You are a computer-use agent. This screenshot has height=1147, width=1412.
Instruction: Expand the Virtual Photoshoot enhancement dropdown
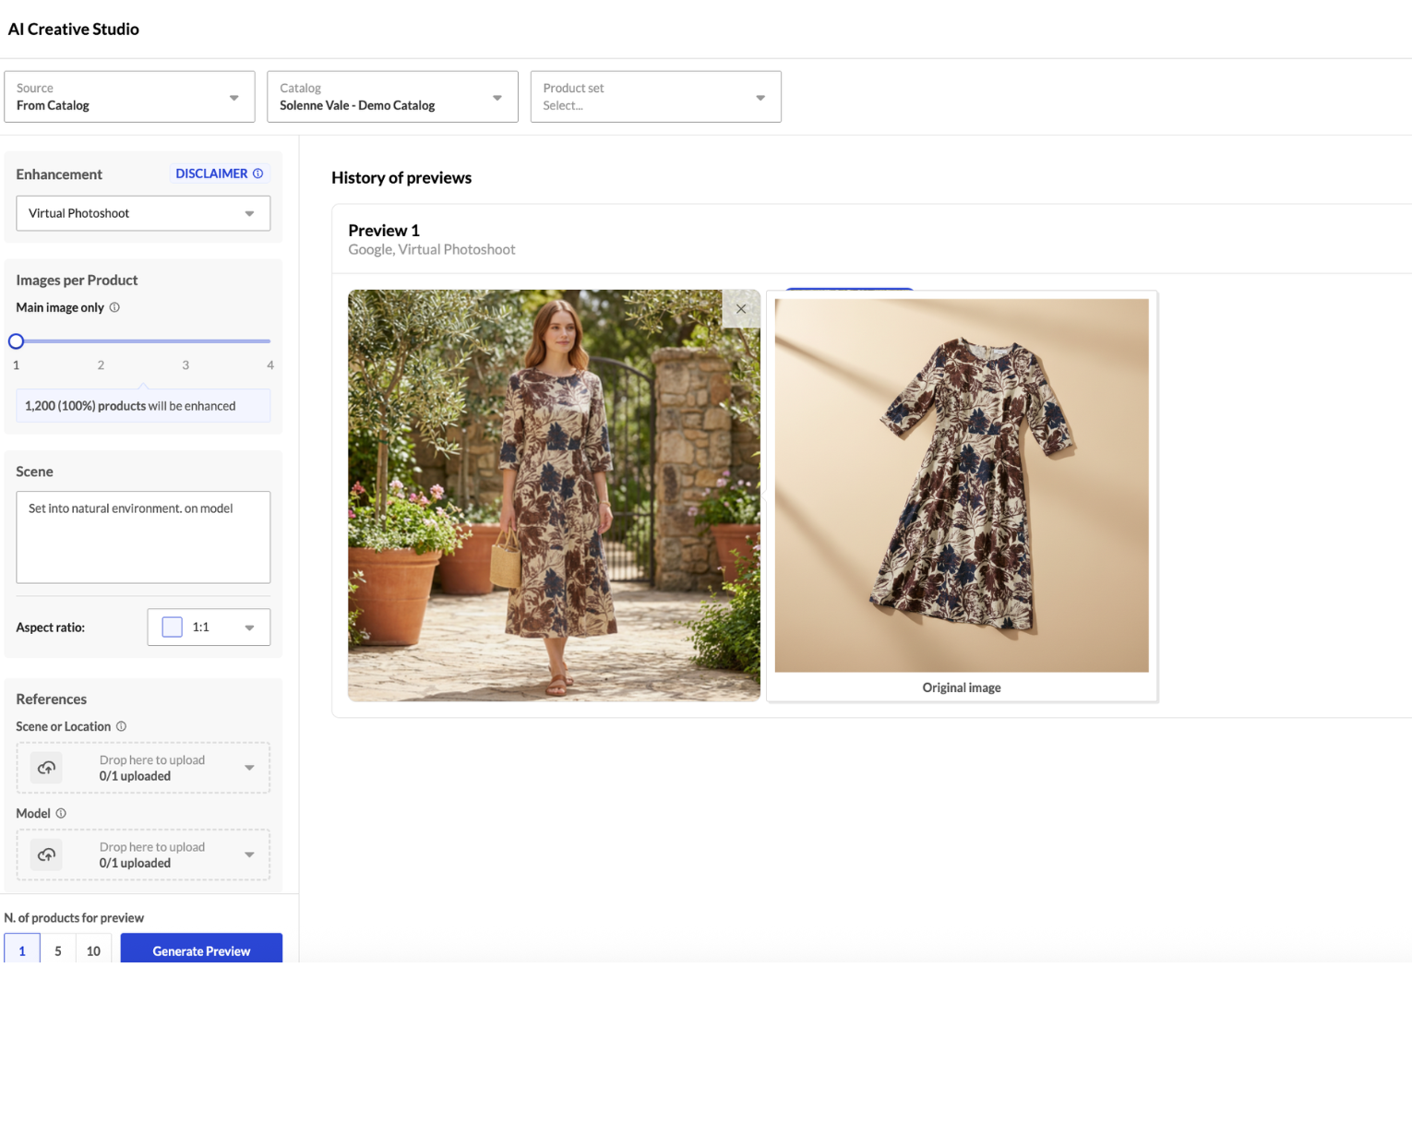tap(143, 213)
